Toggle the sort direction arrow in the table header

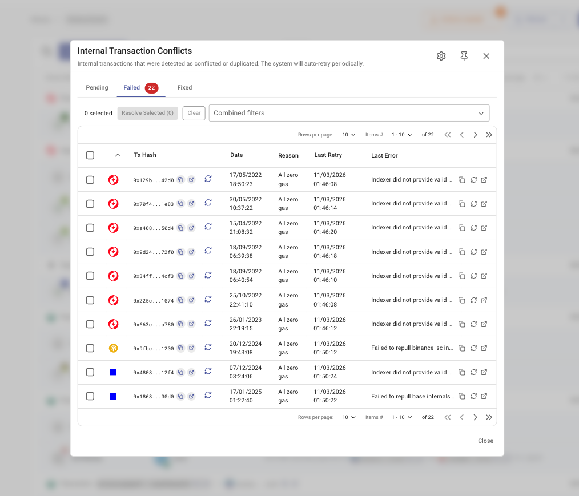(118, 155)
